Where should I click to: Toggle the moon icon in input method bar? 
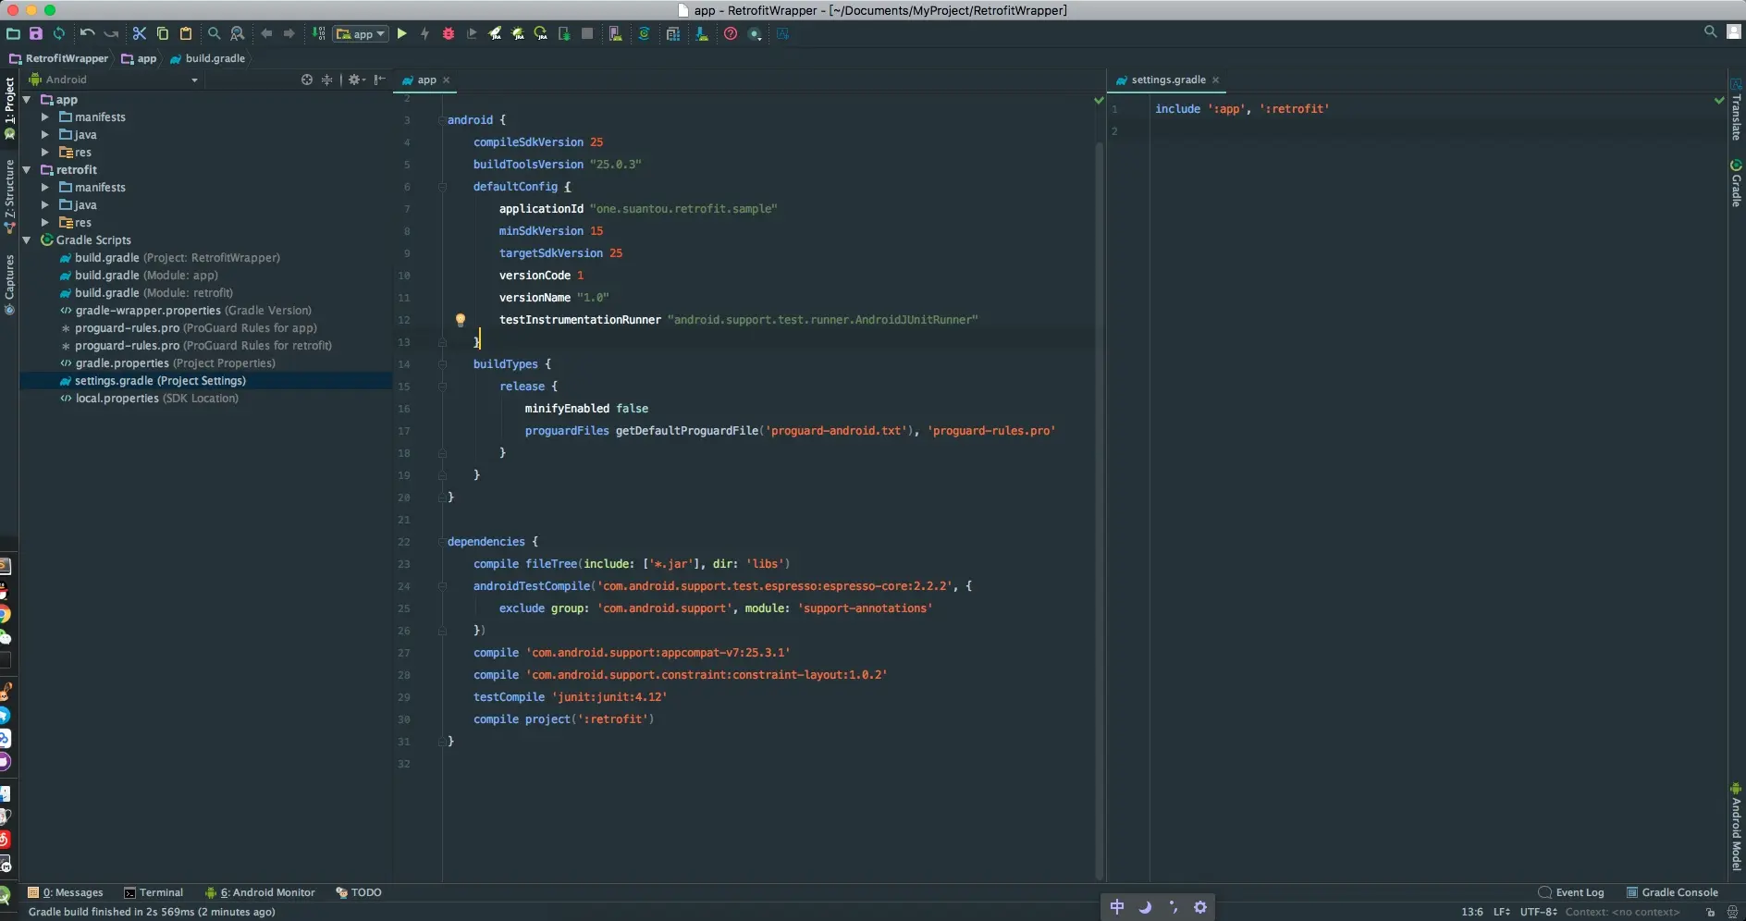point(1145,907)
